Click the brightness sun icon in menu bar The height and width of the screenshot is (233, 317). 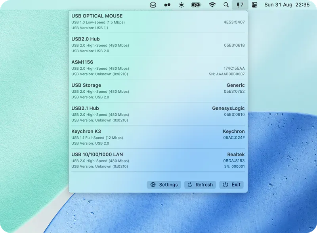point(180,4)
